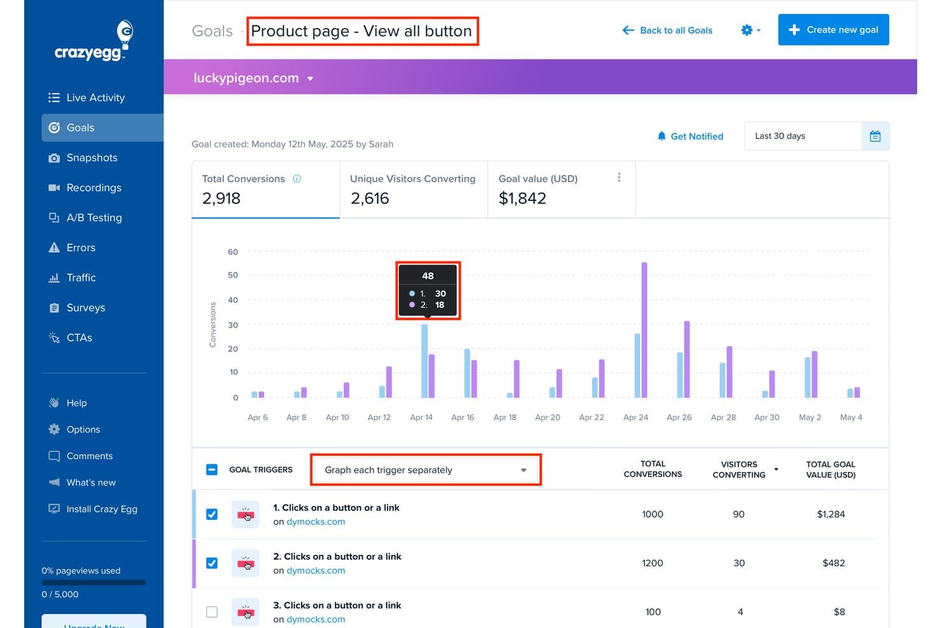The height and width of the screenshot is (628, 942).
Task: Click the info icon beside Total Conversions
Action: pyautogui.click(x=297, y=179)
